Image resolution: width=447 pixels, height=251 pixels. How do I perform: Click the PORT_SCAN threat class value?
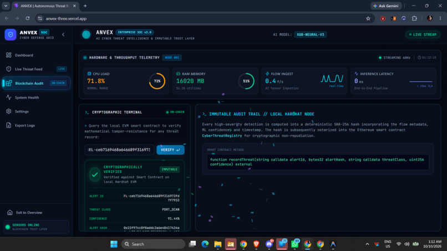171,209
